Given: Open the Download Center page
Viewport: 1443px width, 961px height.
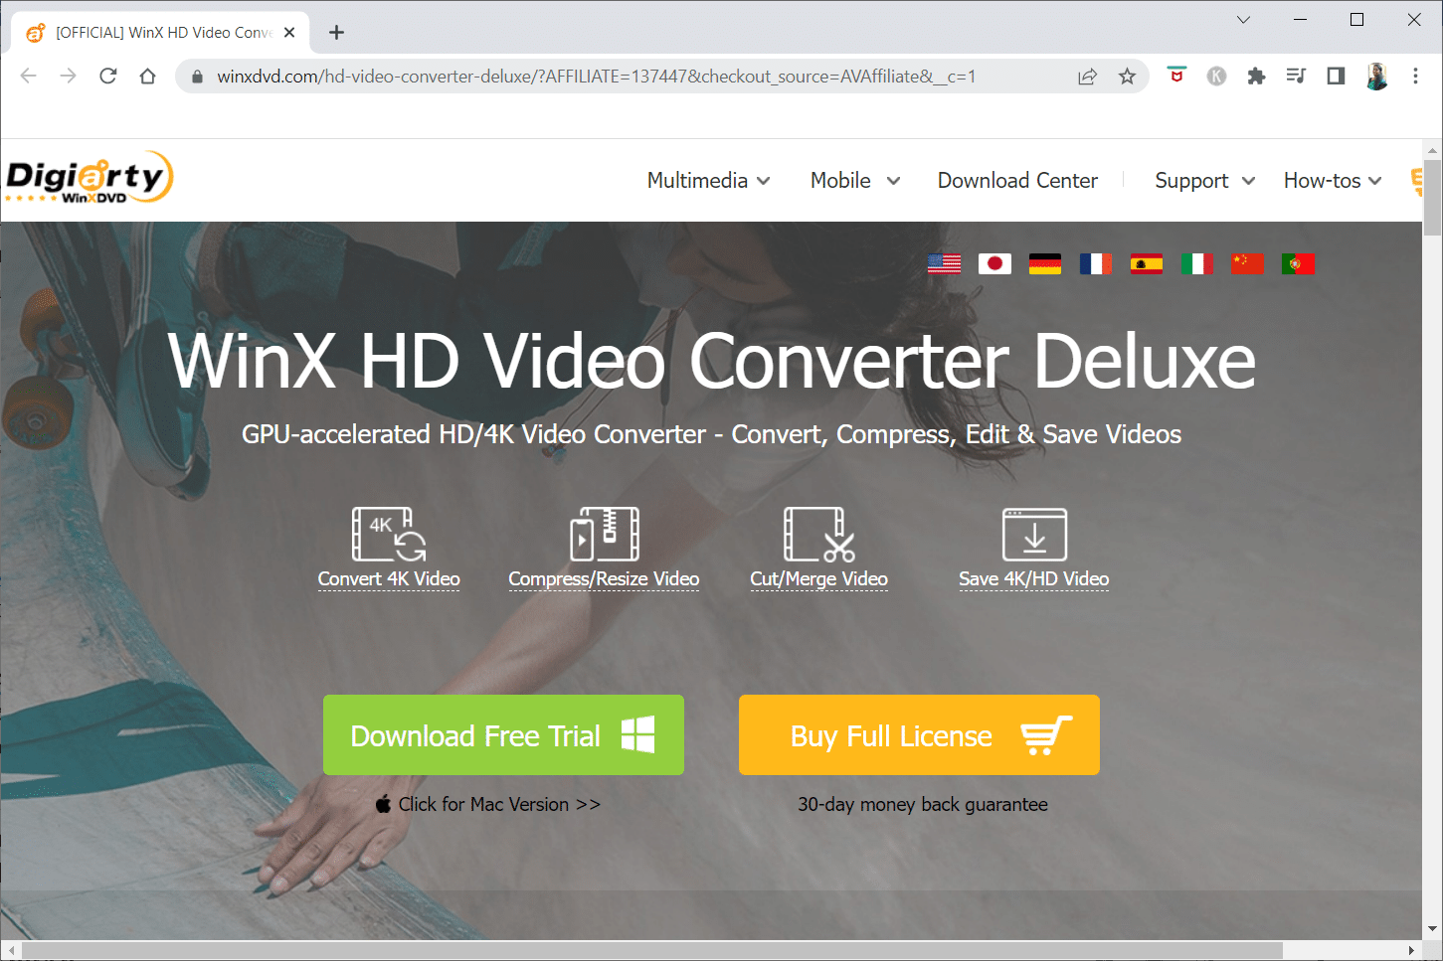Looking at the screenshot, I should 1017,180.
